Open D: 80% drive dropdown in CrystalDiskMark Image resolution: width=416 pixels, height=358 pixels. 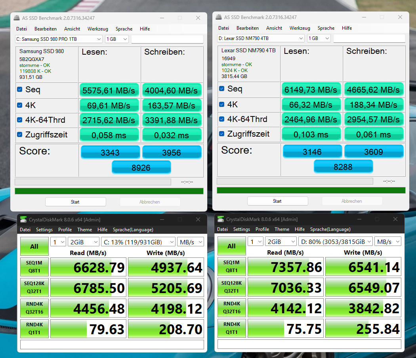click(336, 242)
